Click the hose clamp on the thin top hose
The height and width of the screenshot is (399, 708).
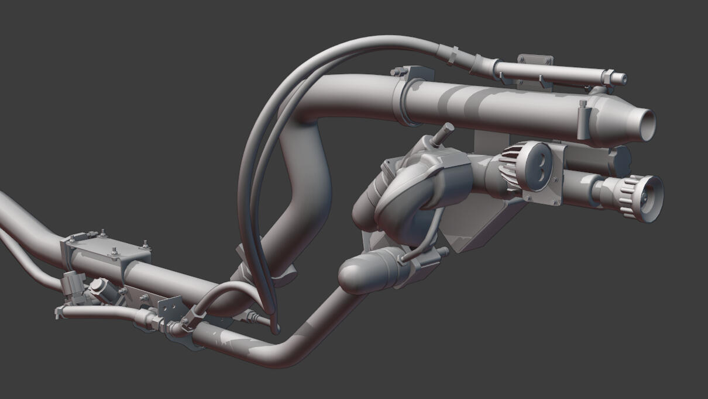click(452, 54)
